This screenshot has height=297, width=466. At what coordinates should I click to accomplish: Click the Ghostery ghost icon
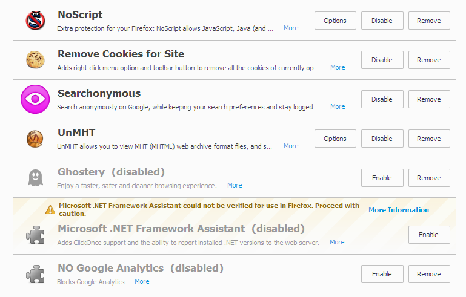[35, 178]
